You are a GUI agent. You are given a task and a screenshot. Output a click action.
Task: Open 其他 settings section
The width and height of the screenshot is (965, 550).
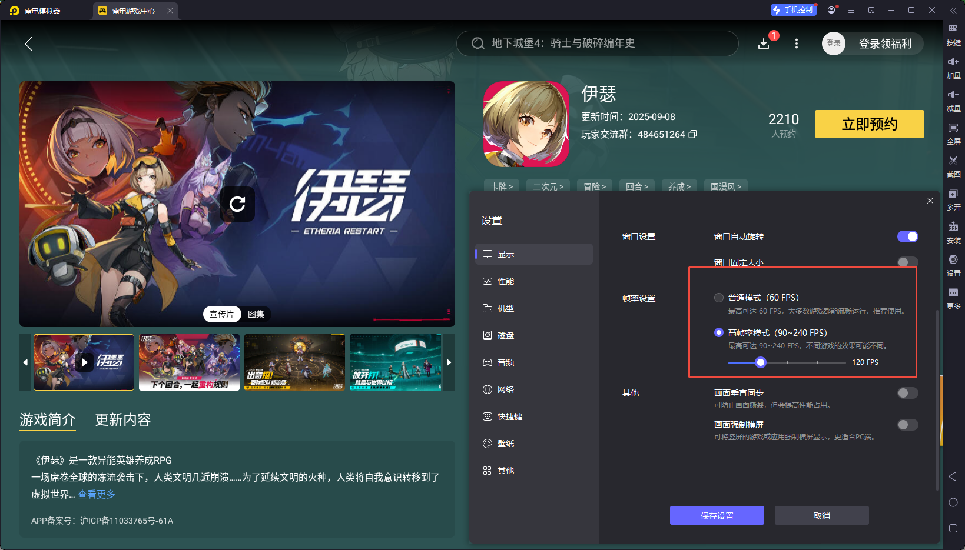(534, 471)
